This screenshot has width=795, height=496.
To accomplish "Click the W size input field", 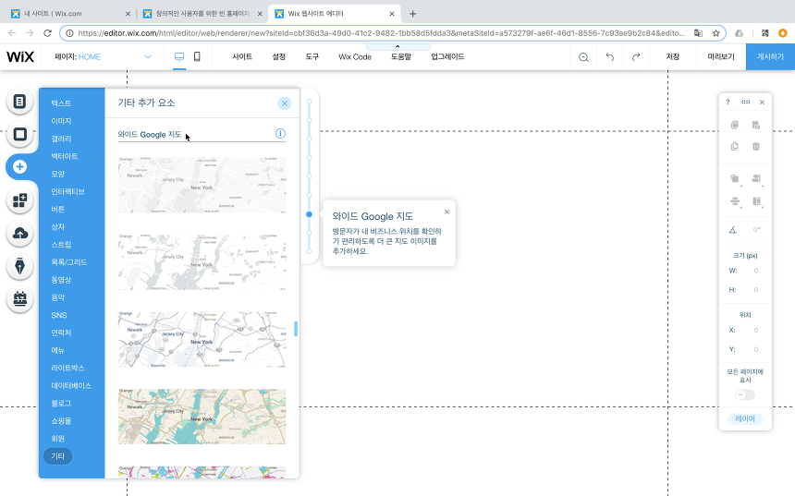I will tap(755, 271).
